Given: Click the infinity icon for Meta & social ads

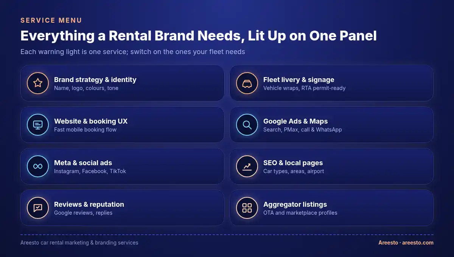Looking at the screenshot, I should pos(38,166).
